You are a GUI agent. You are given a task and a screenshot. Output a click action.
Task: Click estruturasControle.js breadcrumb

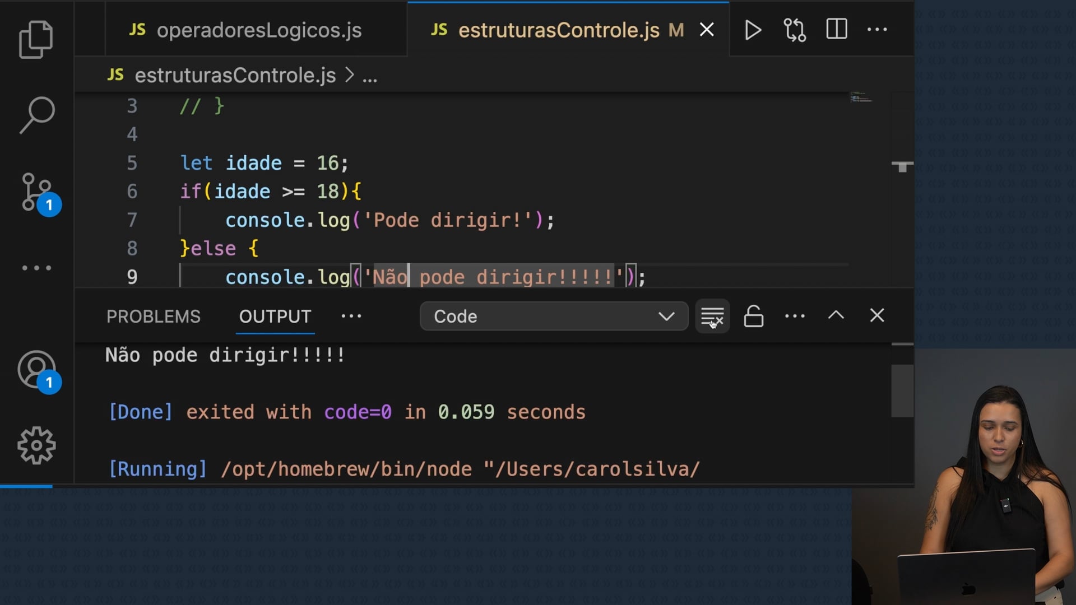pyautogui.click(x=235, y=75)
